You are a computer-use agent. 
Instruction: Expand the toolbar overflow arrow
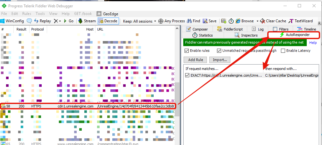319,23
